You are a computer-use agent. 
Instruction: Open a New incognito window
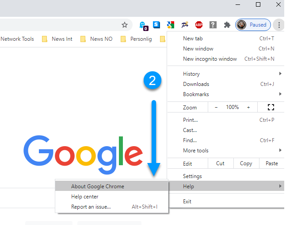point(226,59)
